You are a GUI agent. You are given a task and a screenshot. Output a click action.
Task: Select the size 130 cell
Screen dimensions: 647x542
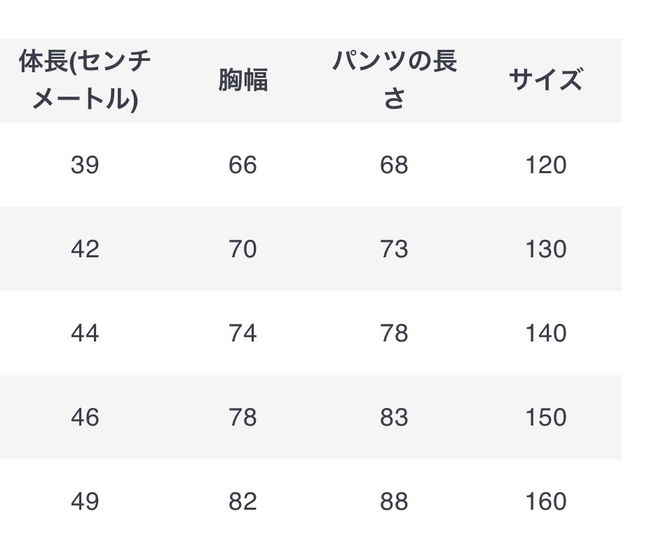(545, 250)
